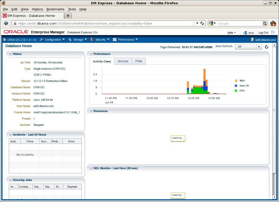Switch to the Services tab

tap(123, 61)
